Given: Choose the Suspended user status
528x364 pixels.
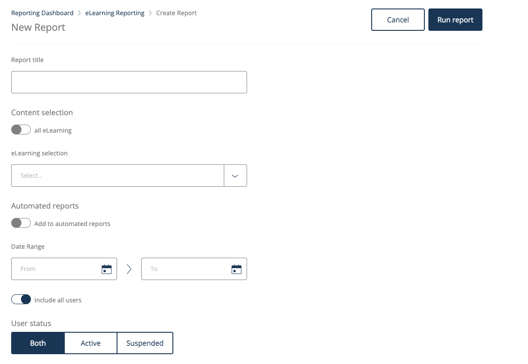Looking at the screenshot, I should tap(145, 343).
